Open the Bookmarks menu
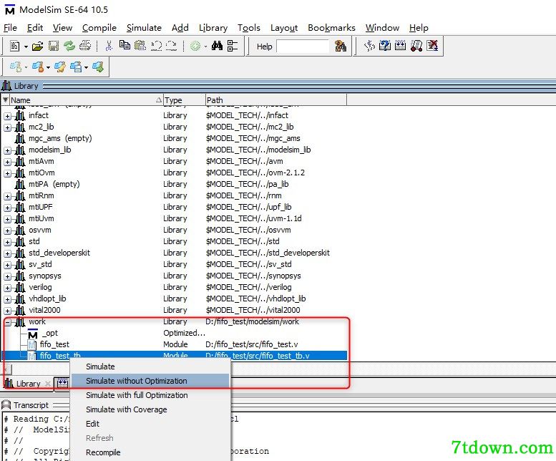This screenshot has height=461, width=556. click(x=331, y=28)
